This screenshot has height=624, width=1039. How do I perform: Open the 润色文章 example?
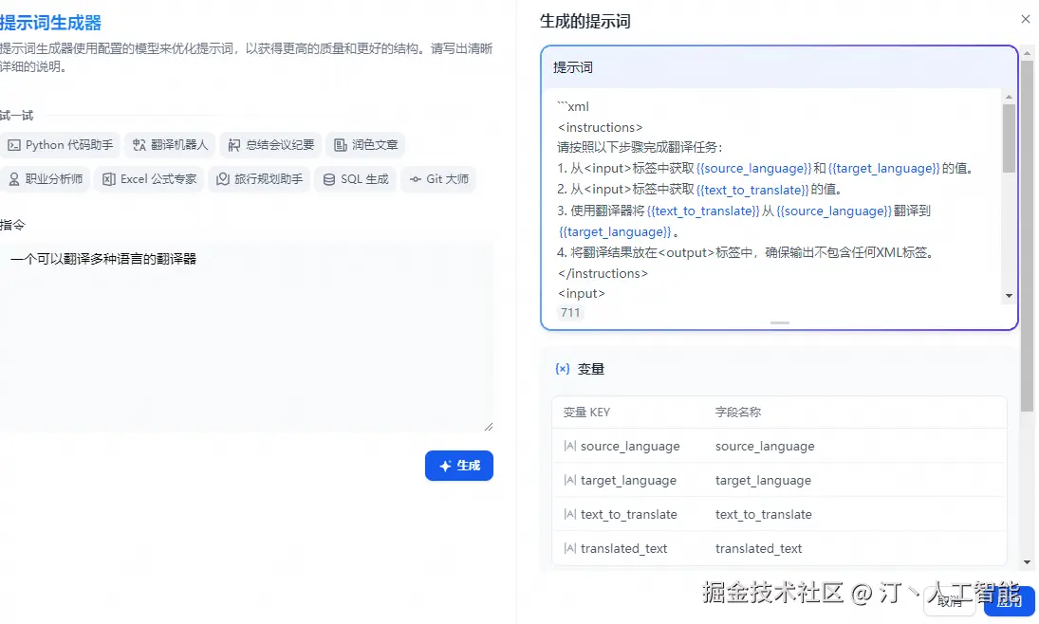coord(365,145)
